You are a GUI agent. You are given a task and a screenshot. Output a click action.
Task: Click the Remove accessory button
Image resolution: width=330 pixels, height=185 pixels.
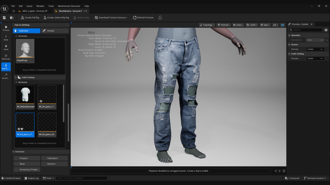[55, 164]
